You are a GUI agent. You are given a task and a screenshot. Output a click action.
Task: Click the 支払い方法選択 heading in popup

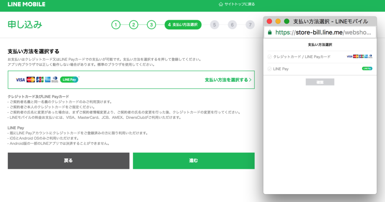[320, 45]
